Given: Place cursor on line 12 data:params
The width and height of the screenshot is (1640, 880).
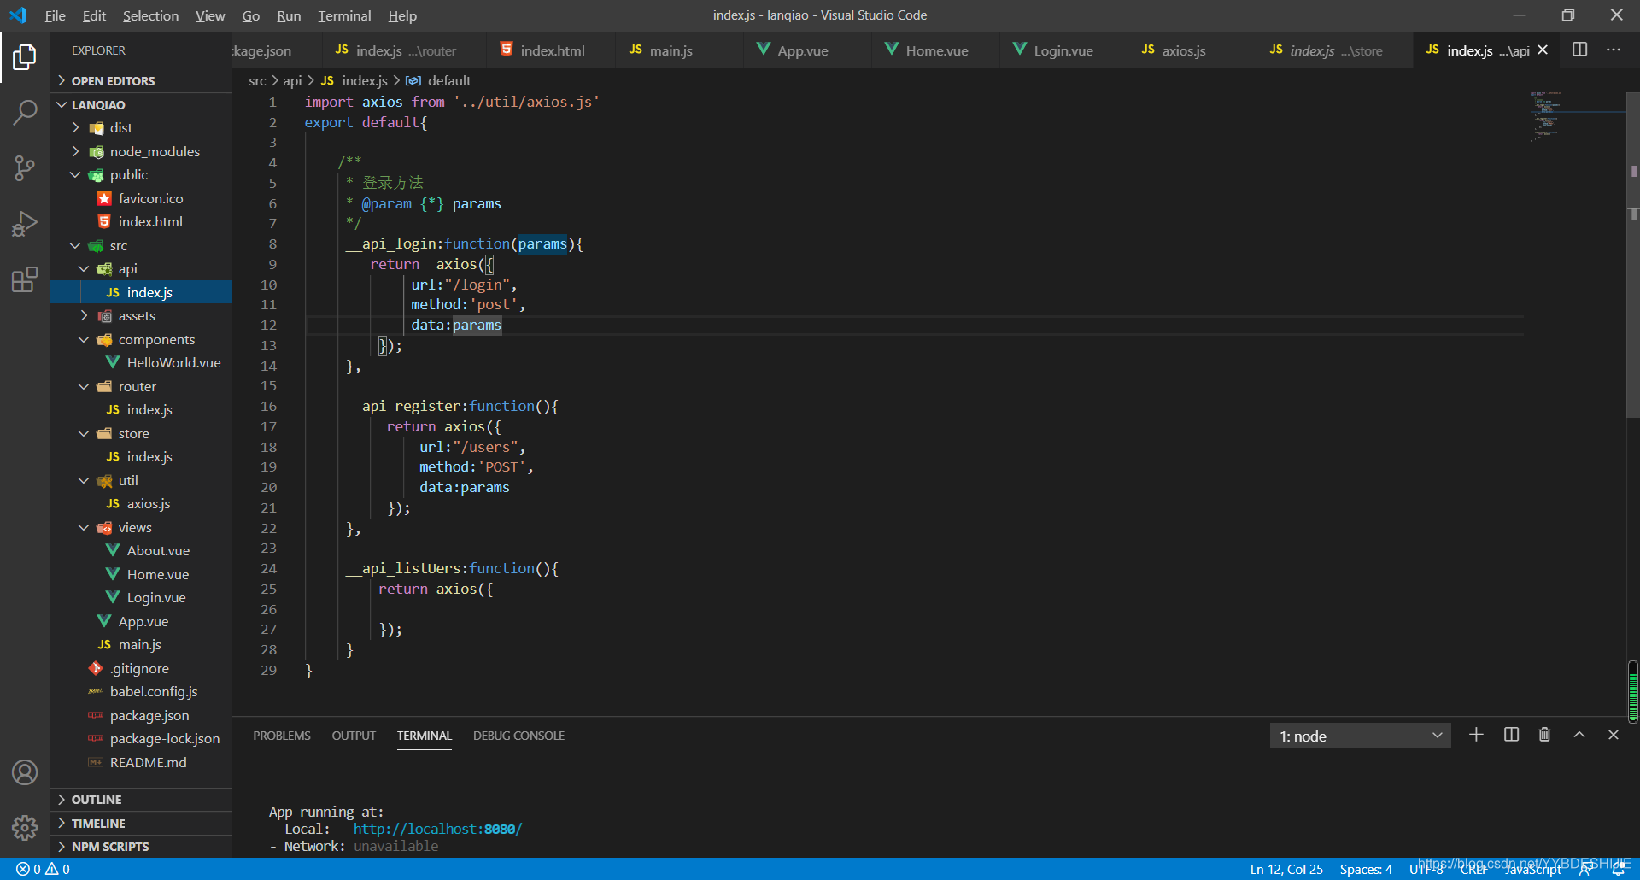Looking at the screenshot, I should point(456,325).
